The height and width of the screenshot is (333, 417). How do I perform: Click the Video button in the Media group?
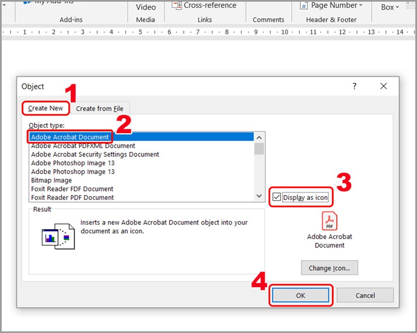(x=145, y=7)
